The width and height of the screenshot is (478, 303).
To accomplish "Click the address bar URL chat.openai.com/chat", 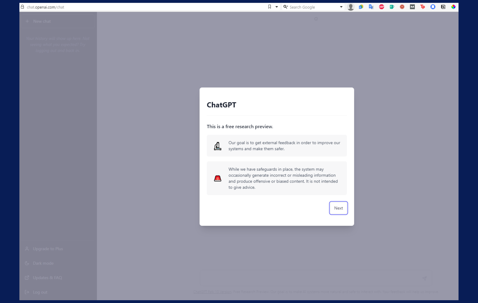I will [46, 7].
